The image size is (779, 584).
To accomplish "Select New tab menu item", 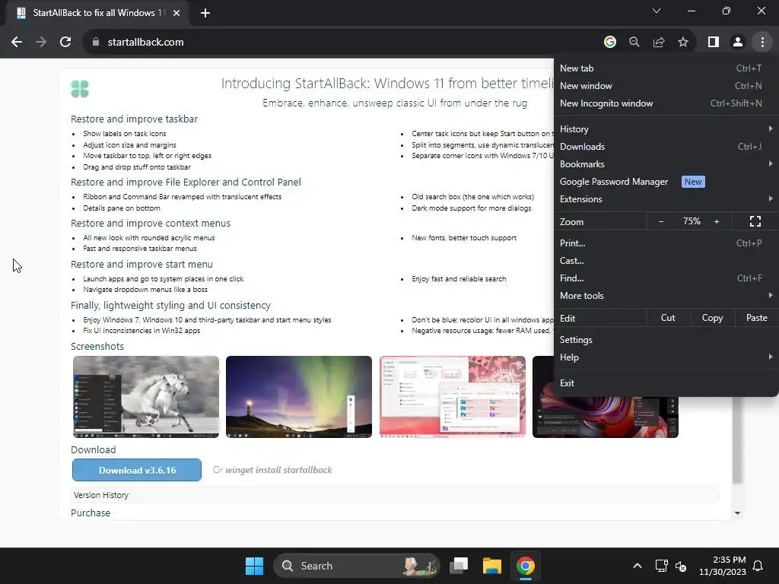I will click(666, 68).
